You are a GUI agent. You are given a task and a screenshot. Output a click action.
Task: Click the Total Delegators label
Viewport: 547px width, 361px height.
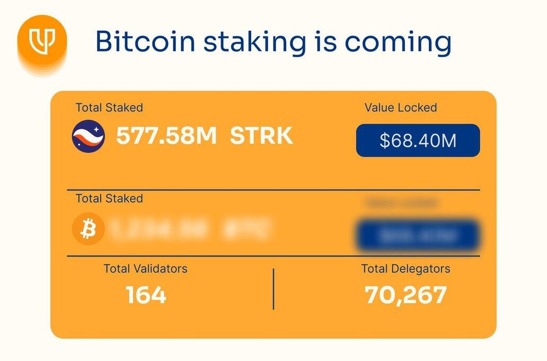tap(405, 269)
